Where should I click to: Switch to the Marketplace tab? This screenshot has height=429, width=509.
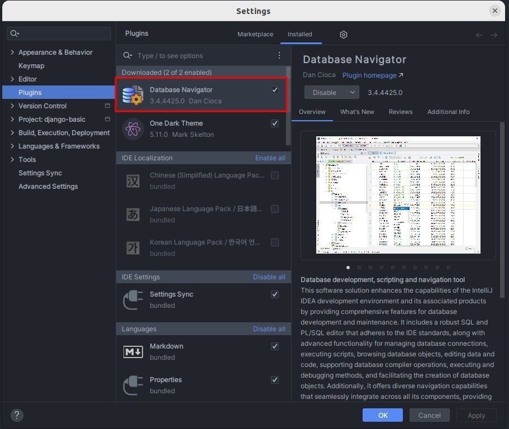[x=255, y=34]
